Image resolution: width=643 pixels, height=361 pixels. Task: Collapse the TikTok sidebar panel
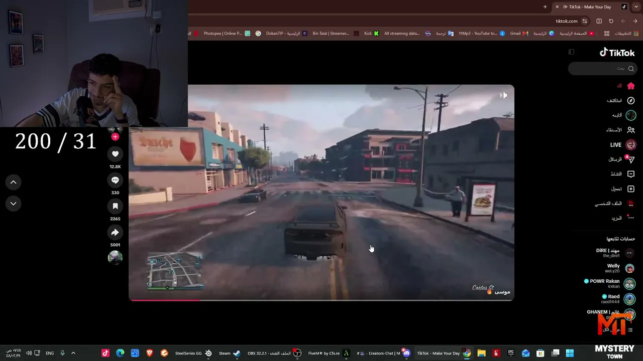571,52
